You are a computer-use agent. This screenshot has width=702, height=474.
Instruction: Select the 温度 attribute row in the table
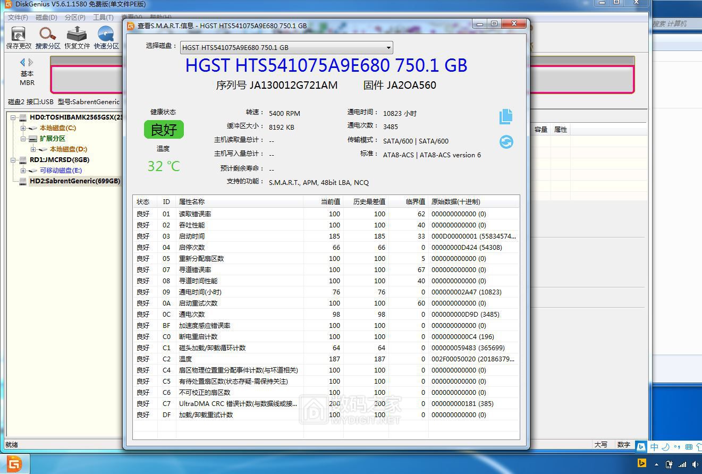326,359
